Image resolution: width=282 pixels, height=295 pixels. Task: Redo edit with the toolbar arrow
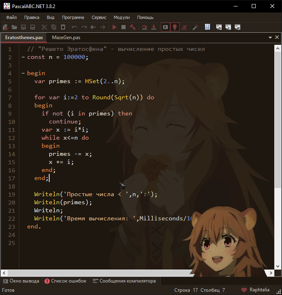click(84, 27)
